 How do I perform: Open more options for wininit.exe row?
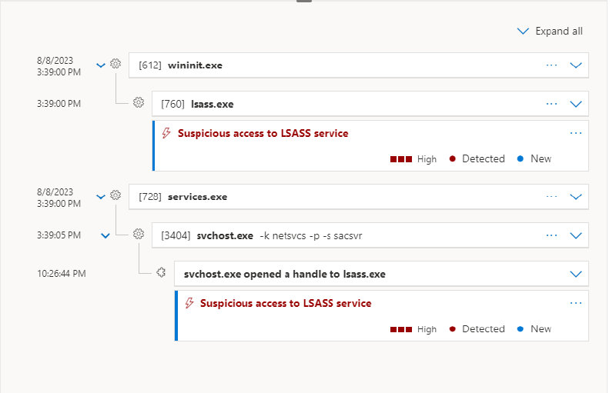tap(551, 65)
